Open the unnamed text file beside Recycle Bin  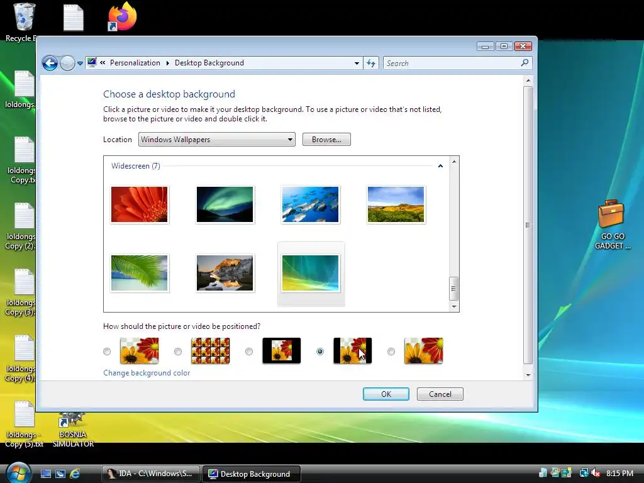[74, 17]
